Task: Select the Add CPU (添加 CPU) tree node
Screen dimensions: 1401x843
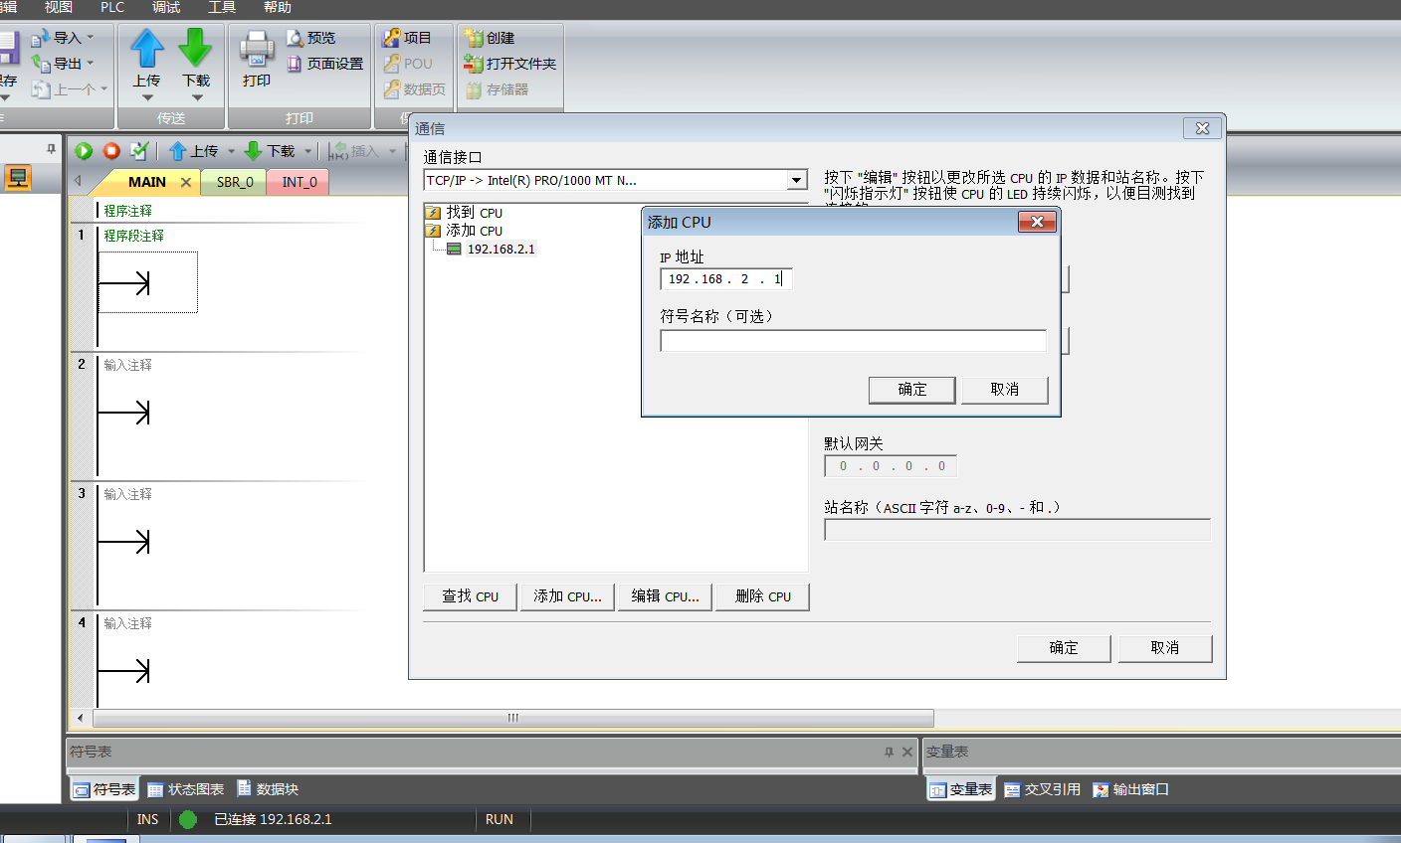Action: (474, 231)
